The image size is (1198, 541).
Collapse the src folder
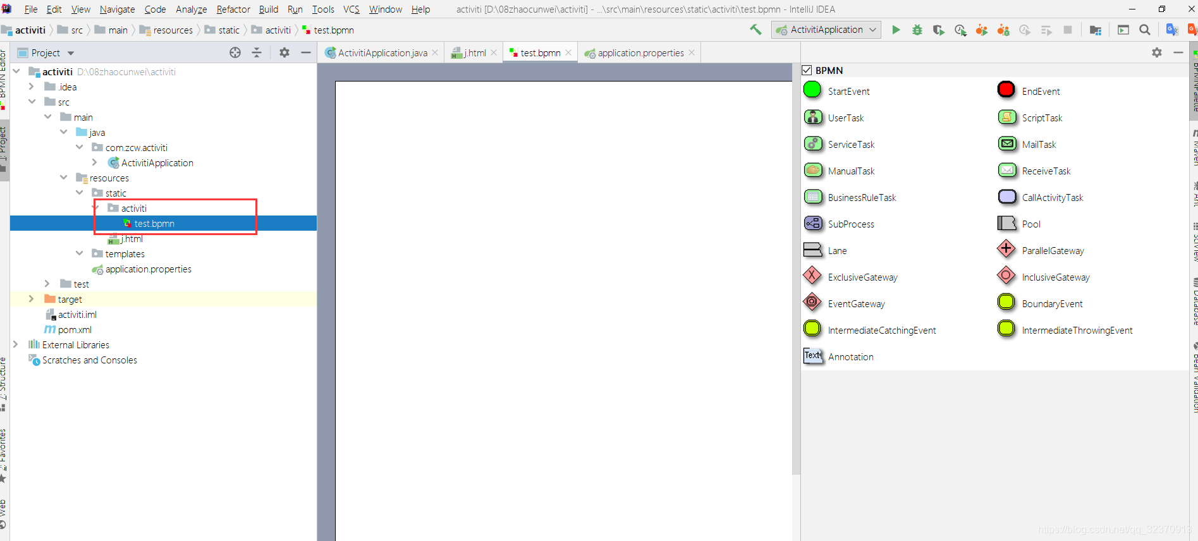pos(32,102)
